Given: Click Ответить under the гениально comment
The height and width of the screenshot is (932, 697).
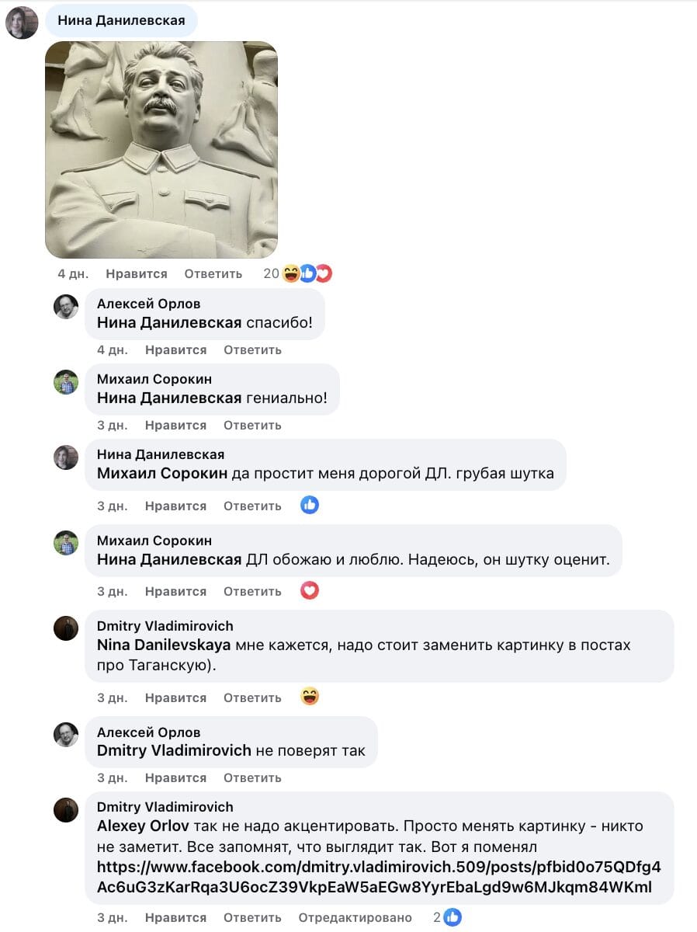Looking at the screenshot, I should click(252, 425).
